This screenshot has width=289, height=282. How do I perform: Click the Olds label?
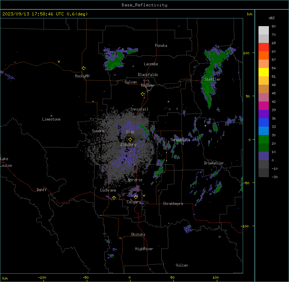(x=130, y=132)
